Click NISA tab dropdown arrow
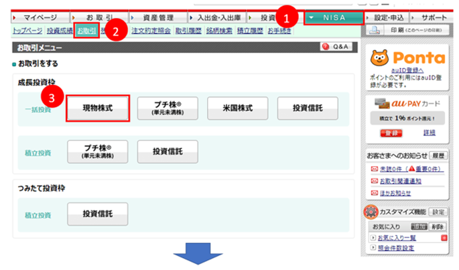The image size is (459, 270). point(311,18)
